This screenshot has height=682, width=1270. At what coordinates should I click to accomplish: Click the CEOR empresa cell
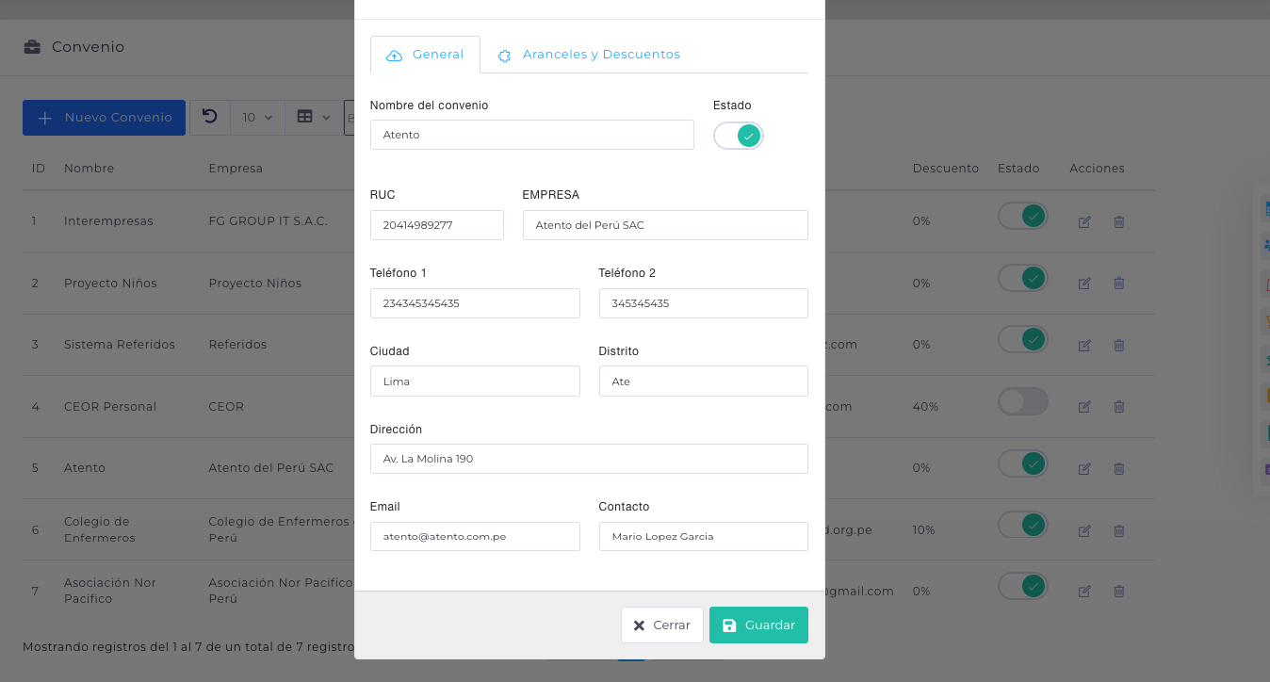click(x=226, y=407)
